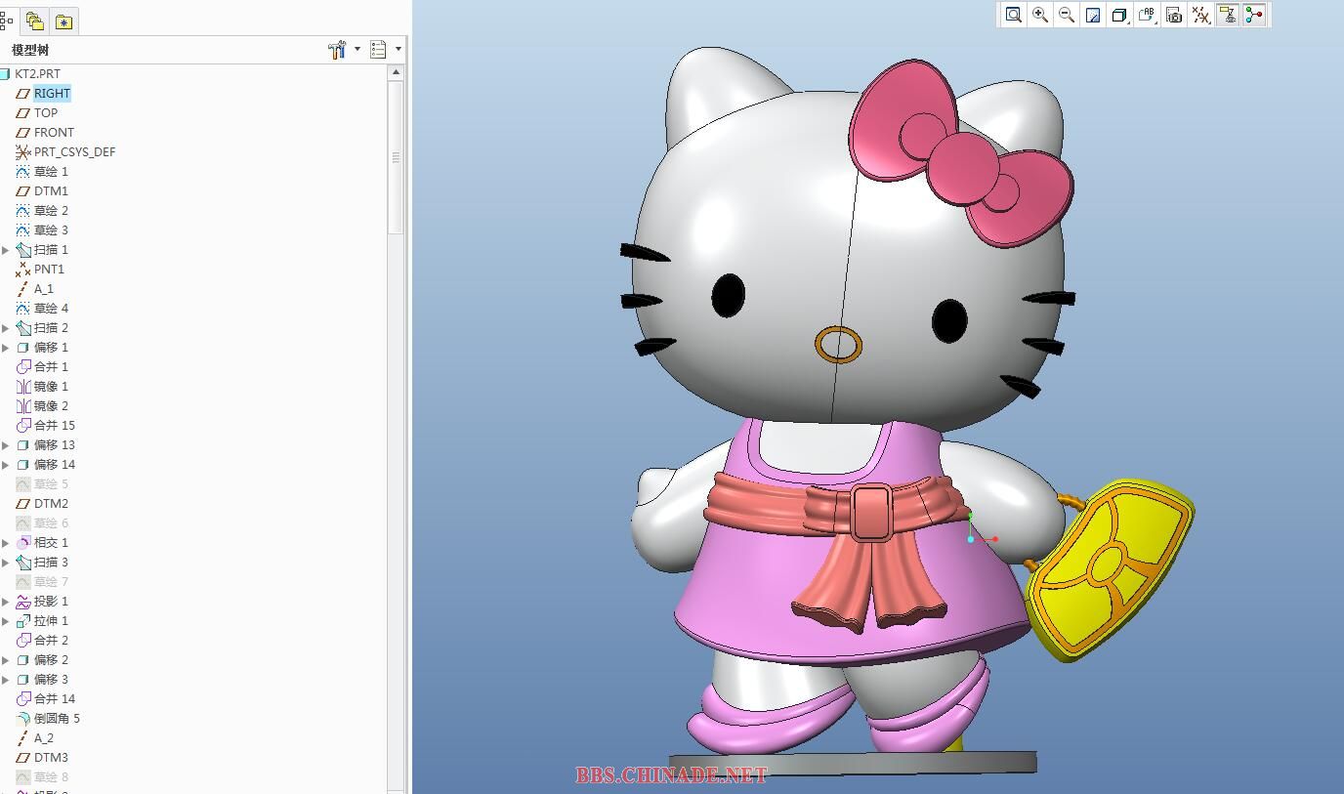
Task: Toggle spin center display icon
Action: (x=1254, y=15)
